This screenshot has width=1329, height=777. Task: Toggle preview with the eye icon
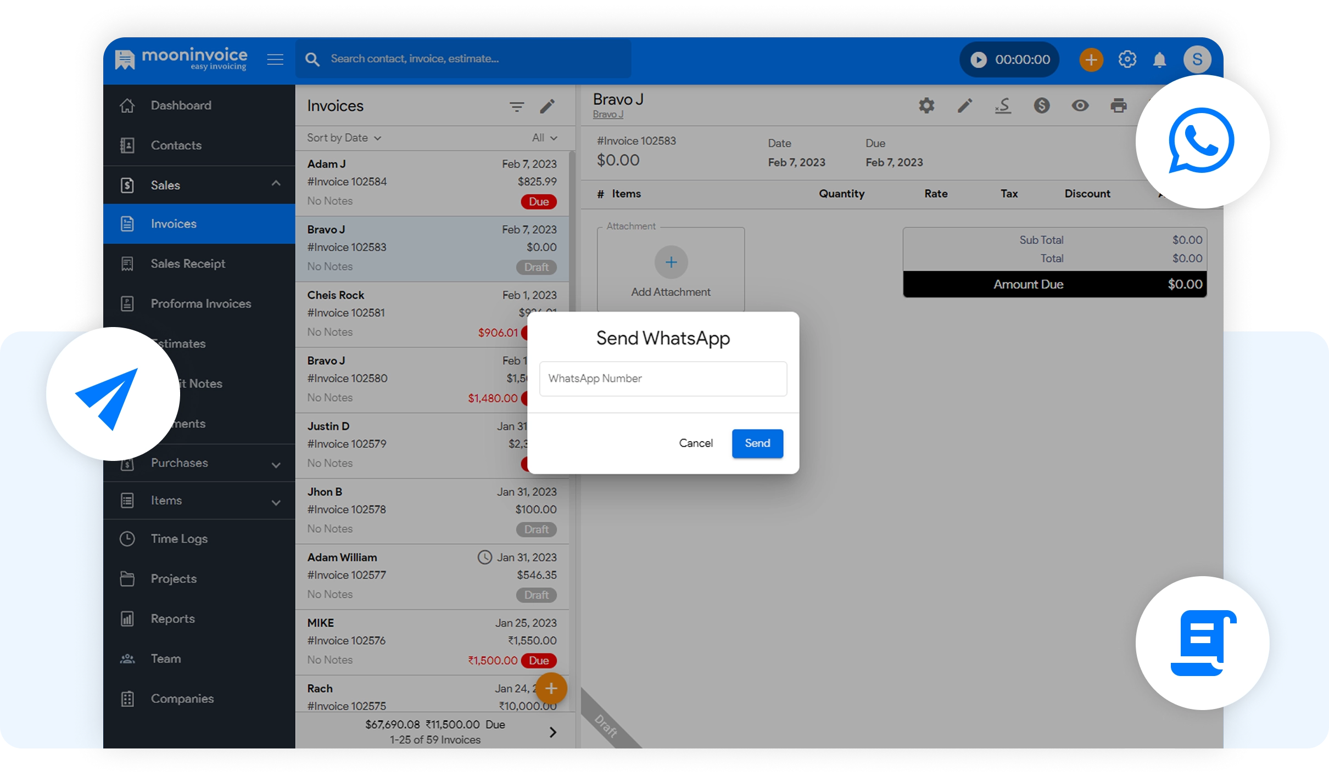[1080, 105]
